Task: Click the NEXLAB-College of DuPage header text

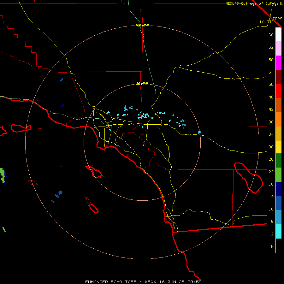Action: [x=252, y=3]
